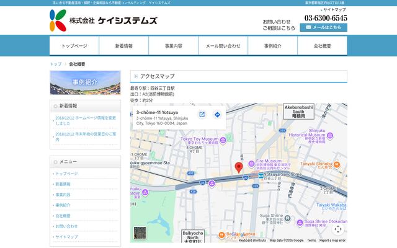The image size is (397, 248).
Task: Click the トップ breadcrumb link
Action: (56, 64)
